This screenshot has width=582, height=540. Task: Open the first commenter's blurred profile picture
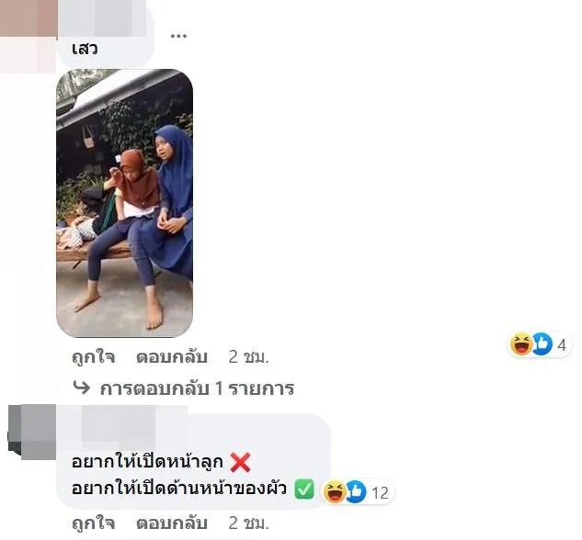pos(28,36)
